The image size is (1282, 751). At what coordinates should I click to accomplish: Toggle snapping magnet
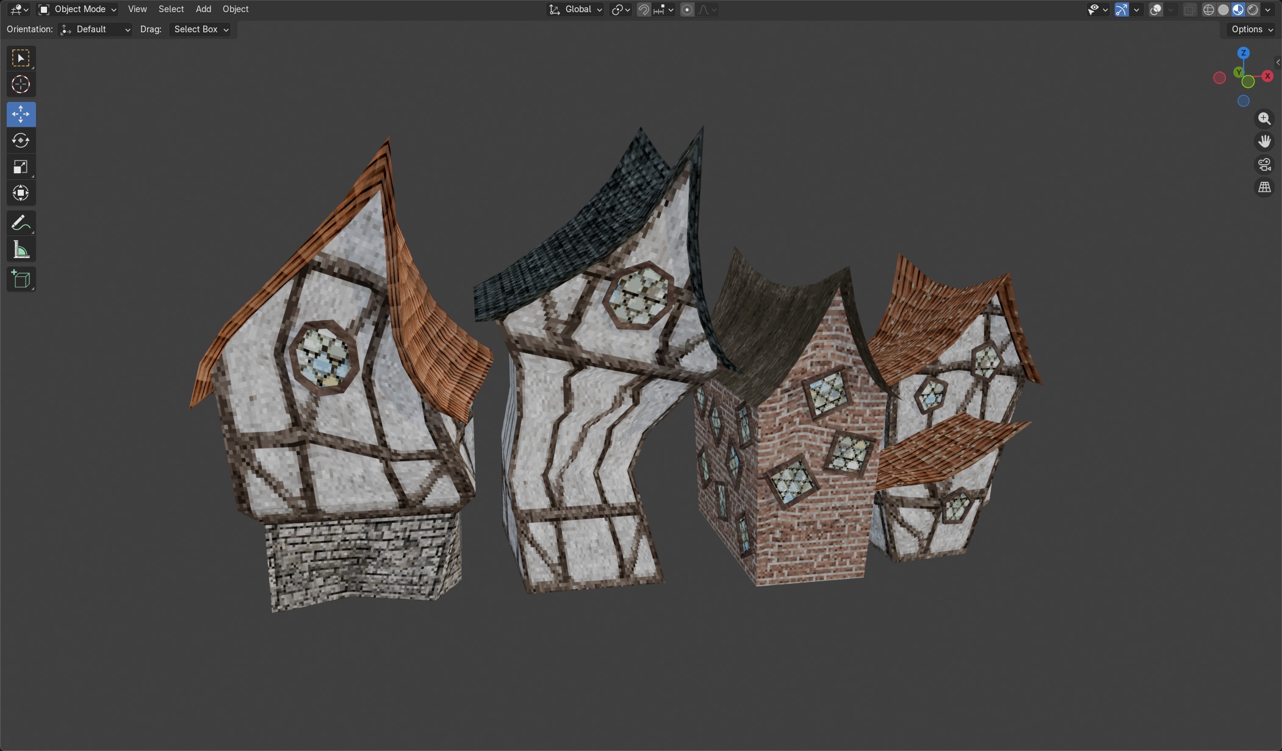pyautogui.click(x=644, y=10)
